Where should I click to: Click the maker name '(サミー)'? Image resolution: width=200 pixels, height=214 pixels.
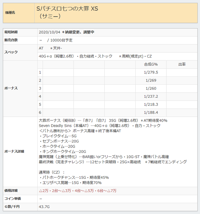tap(50, 16)
